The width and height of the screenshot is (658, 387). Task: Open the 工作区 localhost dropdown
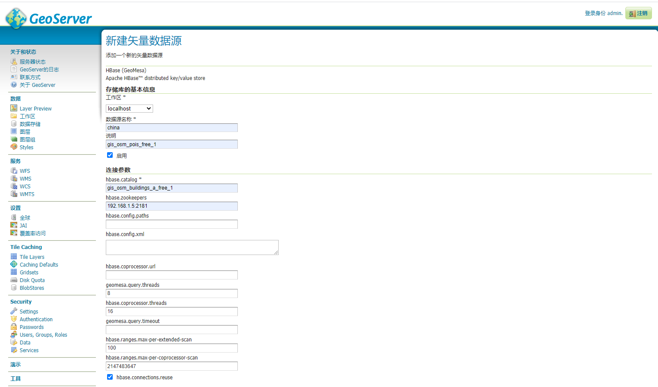pyautogui.click(x=129, y=108)
